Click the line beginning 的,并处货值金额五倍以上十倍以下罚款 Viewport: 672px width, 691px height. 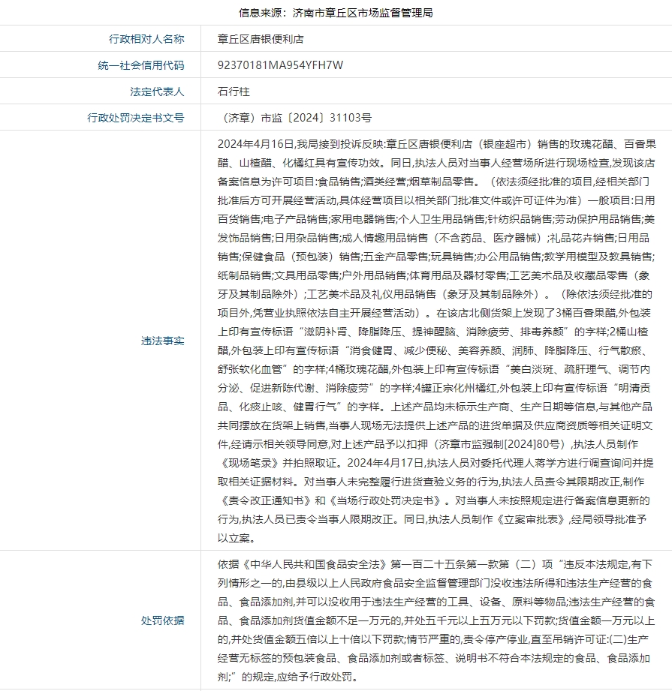point(433,639)
